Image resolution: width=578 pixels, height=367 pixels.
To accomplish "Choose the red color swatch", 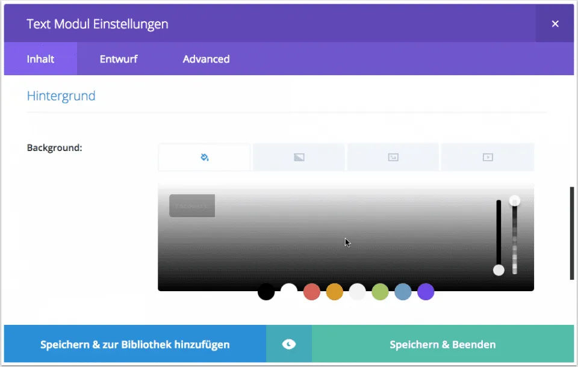I will [311, 292].
